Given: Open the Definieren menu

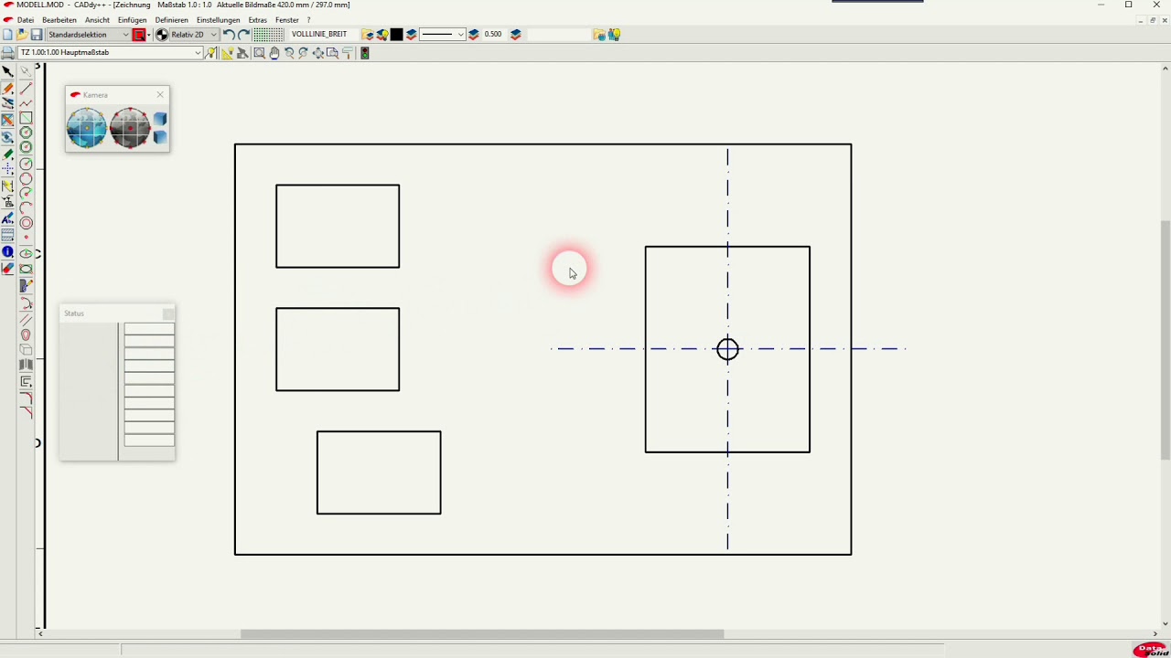Looking at the screenshot, I should pos(172,19).
